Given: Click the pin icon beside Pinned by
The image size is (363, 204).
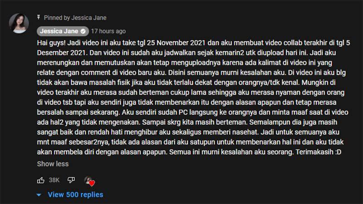Looking at the screenshot, I should coord(39,17).
